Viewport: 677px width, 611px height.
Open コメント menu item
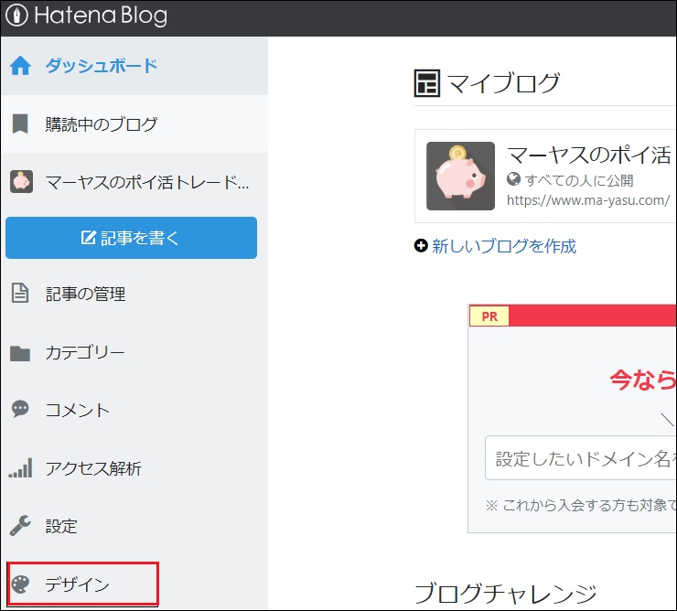78,410
